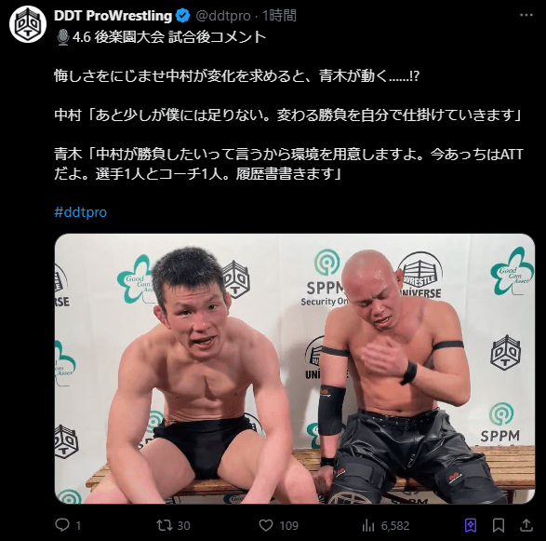Open the three-dot more options menu

(x=526, y=15)
